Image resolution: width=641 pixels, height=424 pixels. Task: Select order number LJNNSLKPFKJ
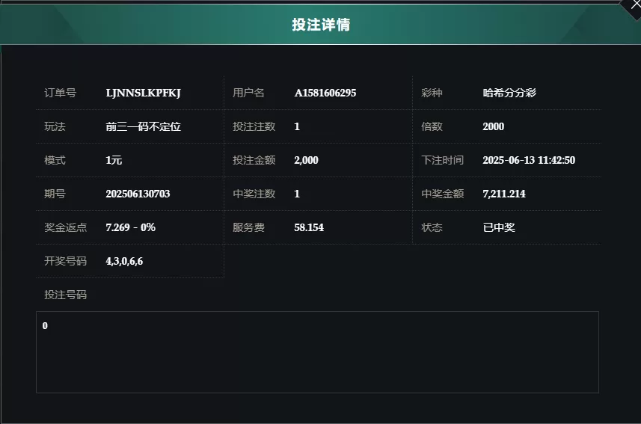[x=143, y=93]
